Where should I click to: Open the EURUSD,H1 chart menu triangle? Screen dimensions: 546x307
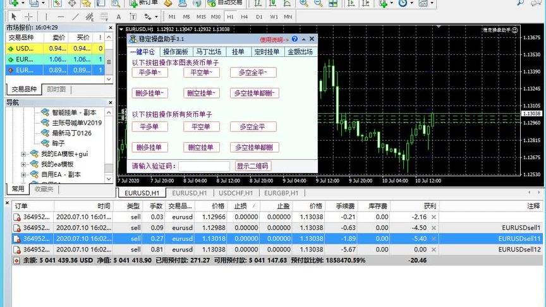pyautogui.click(x=121, y=29)
